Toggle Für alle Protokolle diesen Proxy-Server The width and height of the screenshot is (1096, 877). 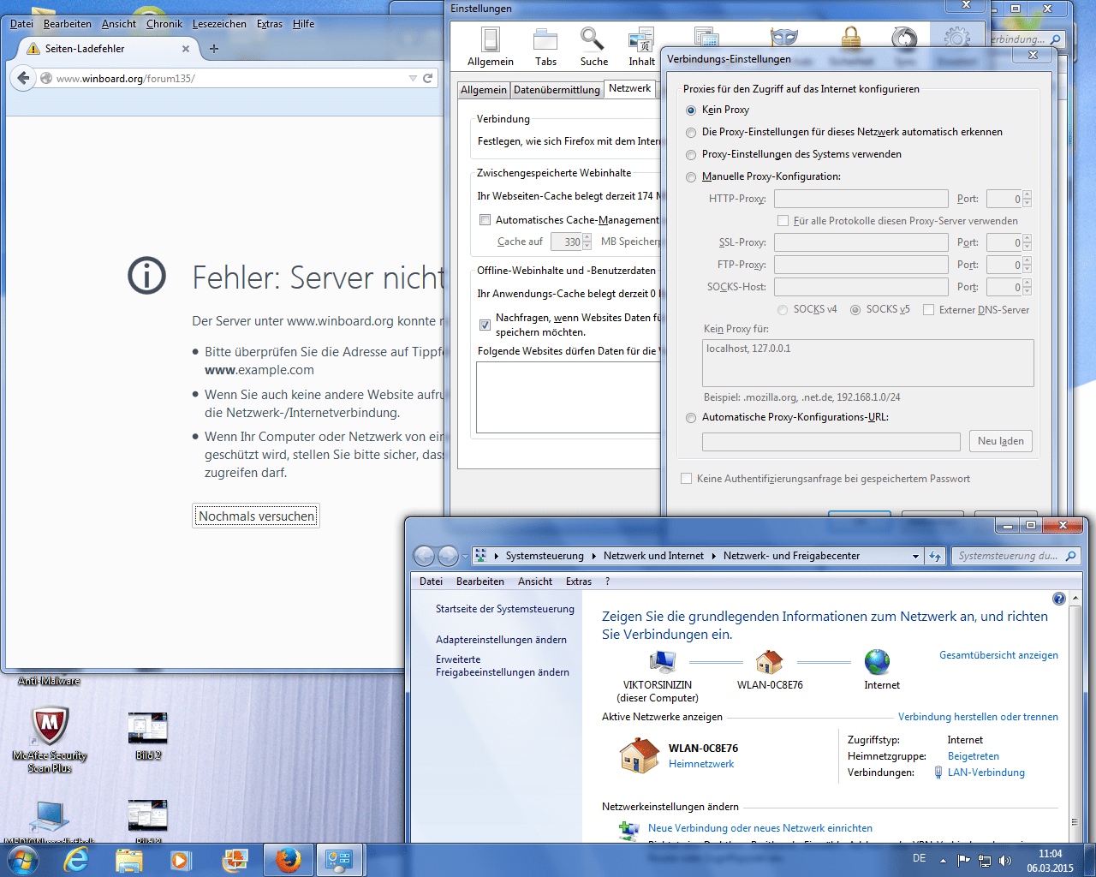pyautogui.click(x=783, y=221)
